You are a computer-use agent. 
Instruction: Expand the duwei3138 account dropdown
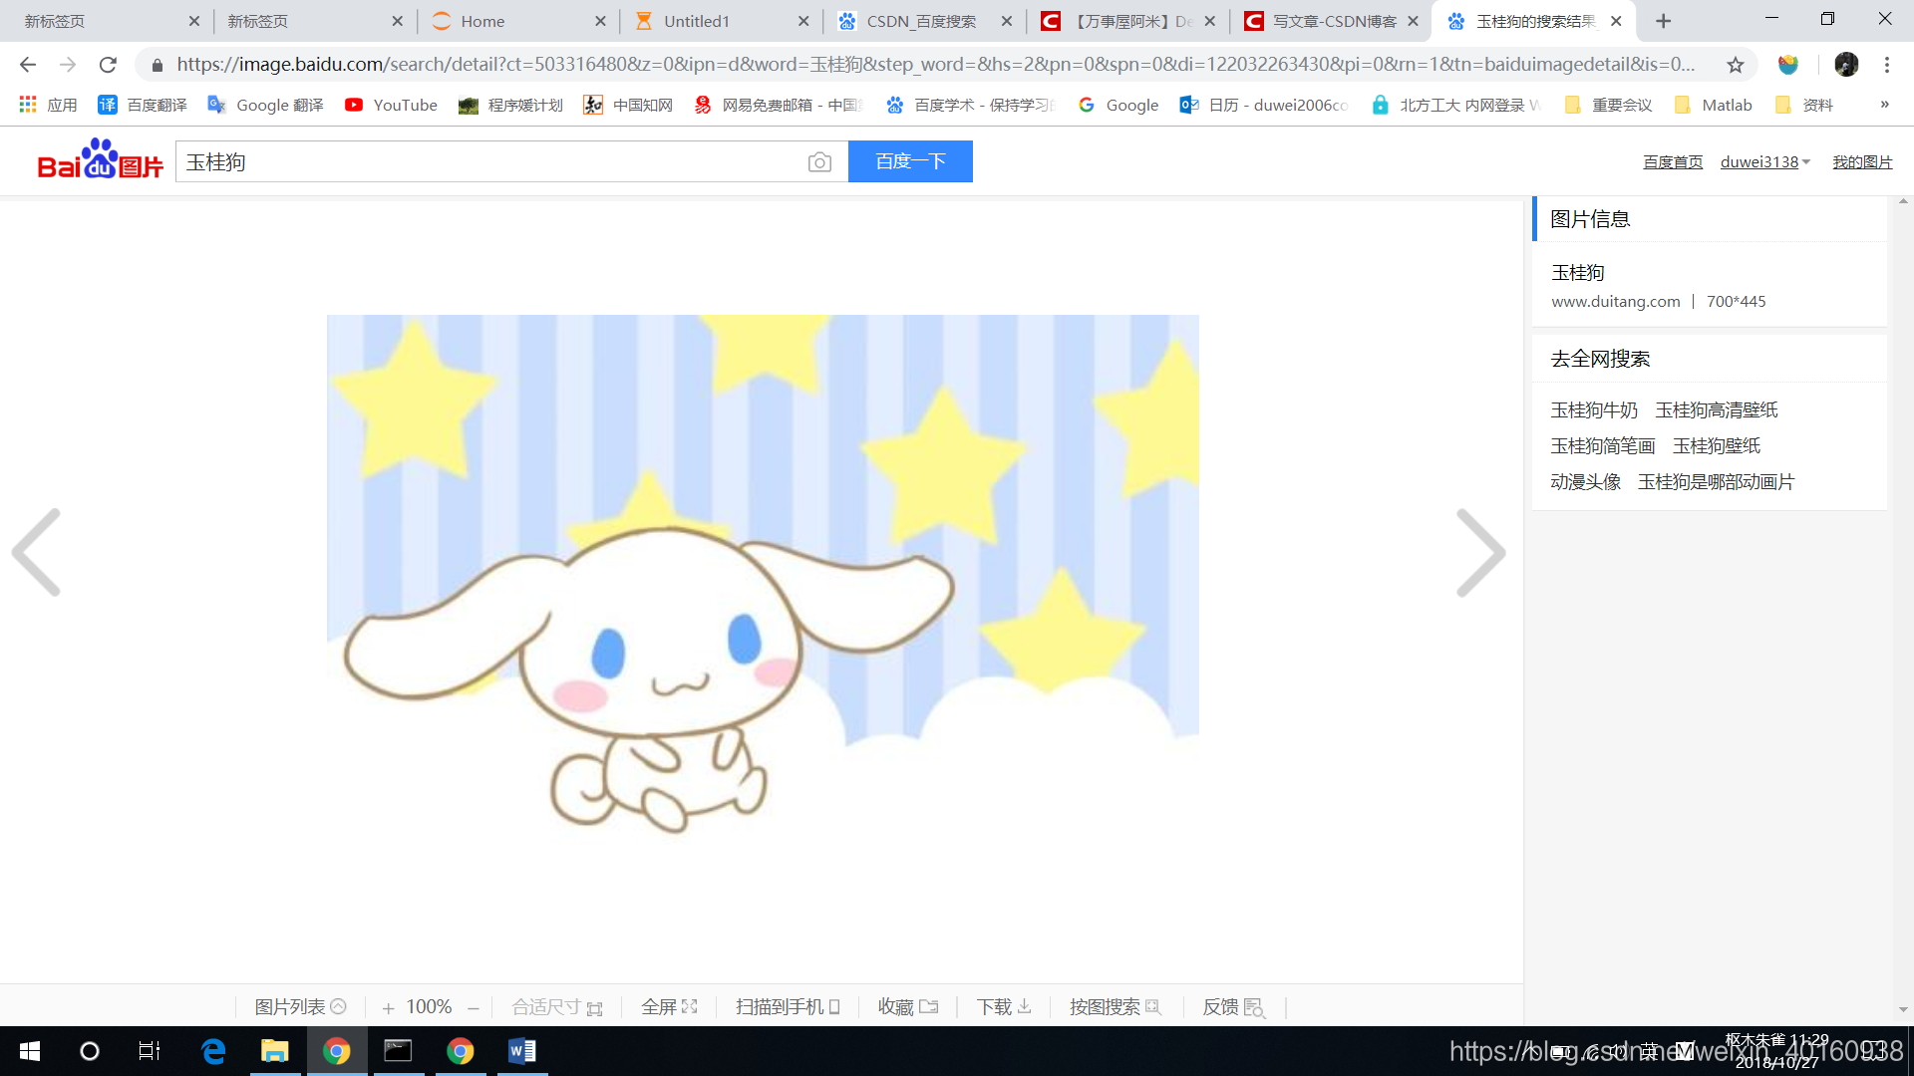tap(1765, 162)
